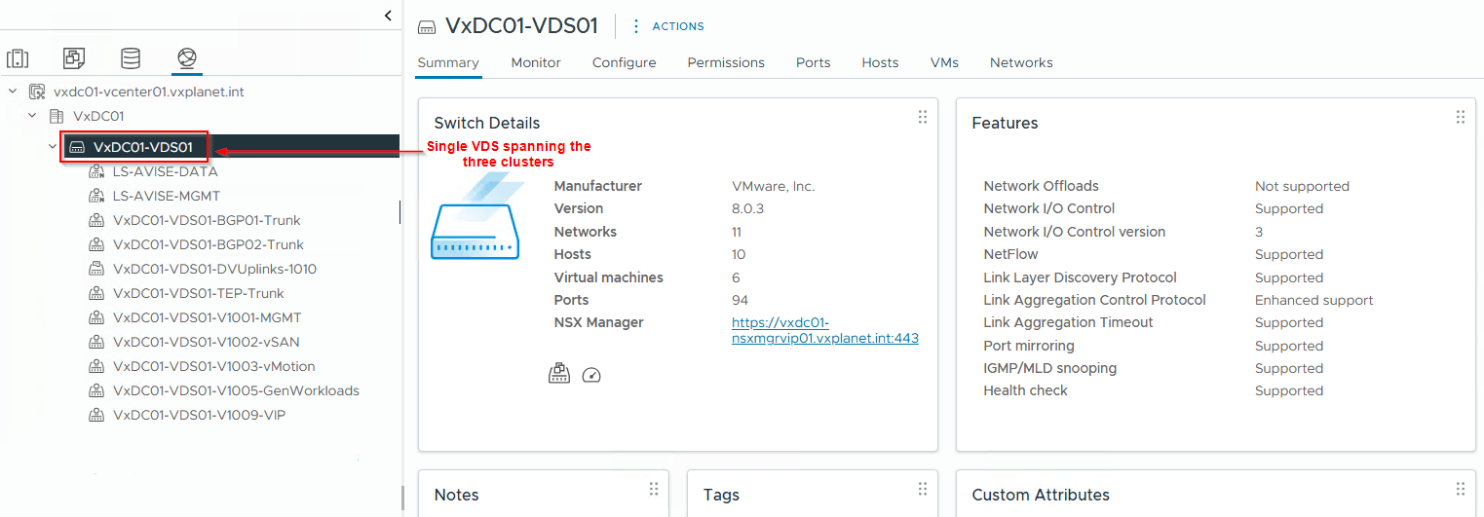Click the drag handle on Tags card
The image size is (1484, 517).
coord(922,489)
